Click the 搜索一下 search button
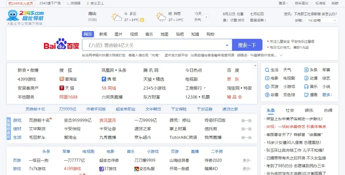This screenshot has height=175, width=345. pyautogui.click(x=247, y=45)
